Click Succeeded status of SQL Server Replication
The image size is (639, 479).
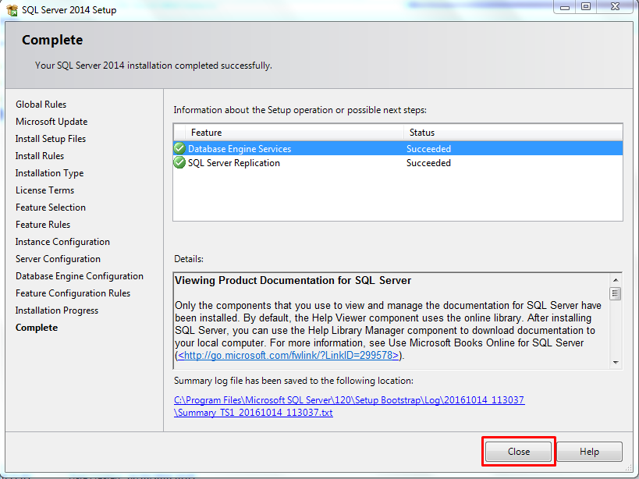click(428, 163)
